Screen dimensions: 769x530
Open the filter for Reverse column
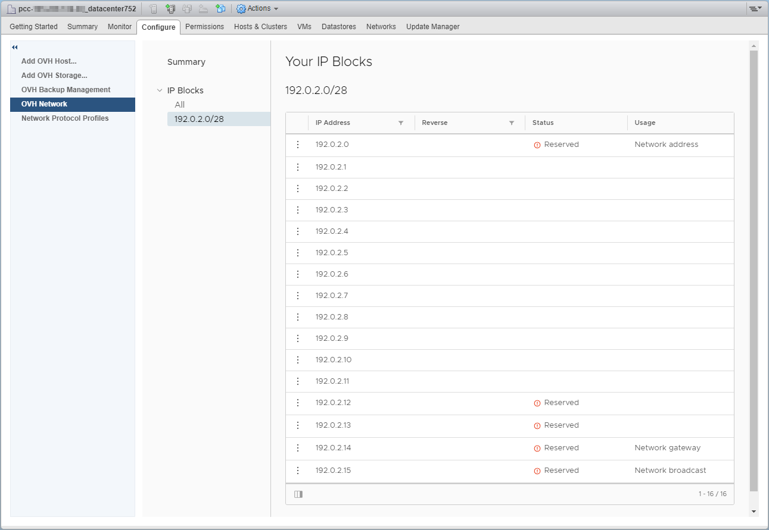[512, 123]
